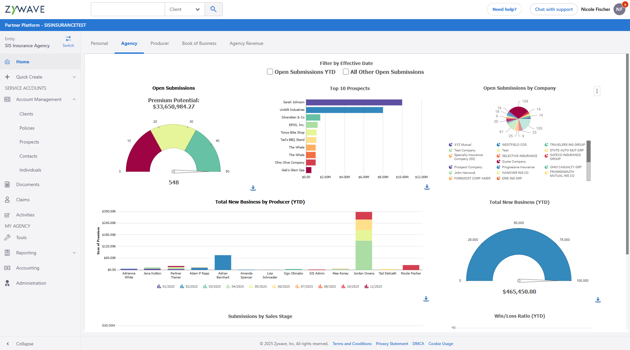This screenshot has height=350, width=630.
Task: Collapse the Account Management section chevron
Action: pyautogui.click(x=74, y=99)
